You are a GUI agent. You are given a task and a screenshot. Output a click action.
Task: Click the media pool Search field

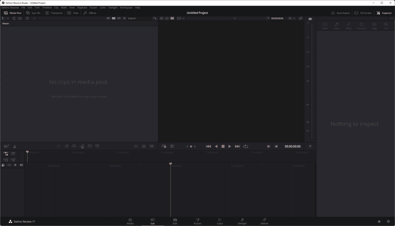(138, 18)
